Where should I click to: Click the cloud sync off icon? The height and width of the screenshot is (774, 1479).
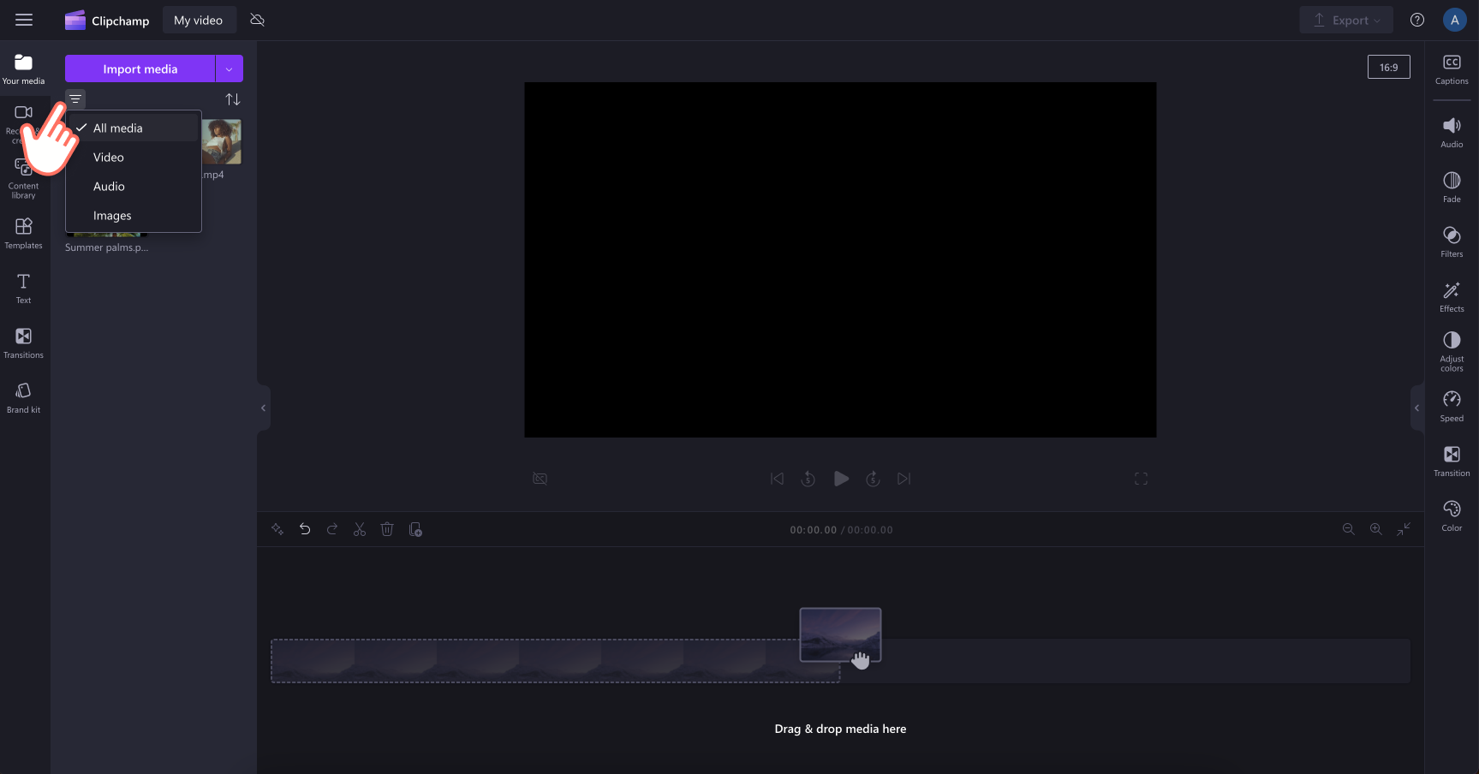tap(257, 20)
